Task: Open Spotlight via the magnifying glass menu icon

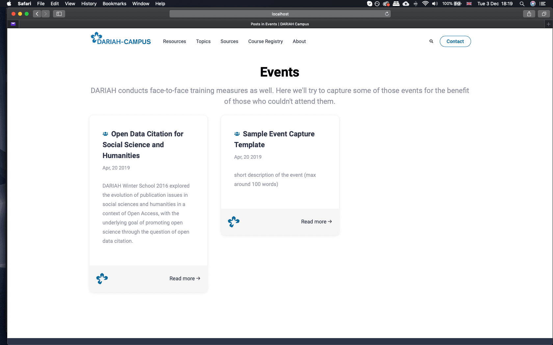Action: 522,4
